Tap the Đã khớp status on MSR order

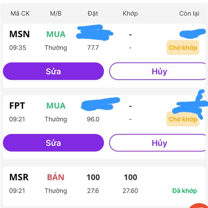pos(184,191)
